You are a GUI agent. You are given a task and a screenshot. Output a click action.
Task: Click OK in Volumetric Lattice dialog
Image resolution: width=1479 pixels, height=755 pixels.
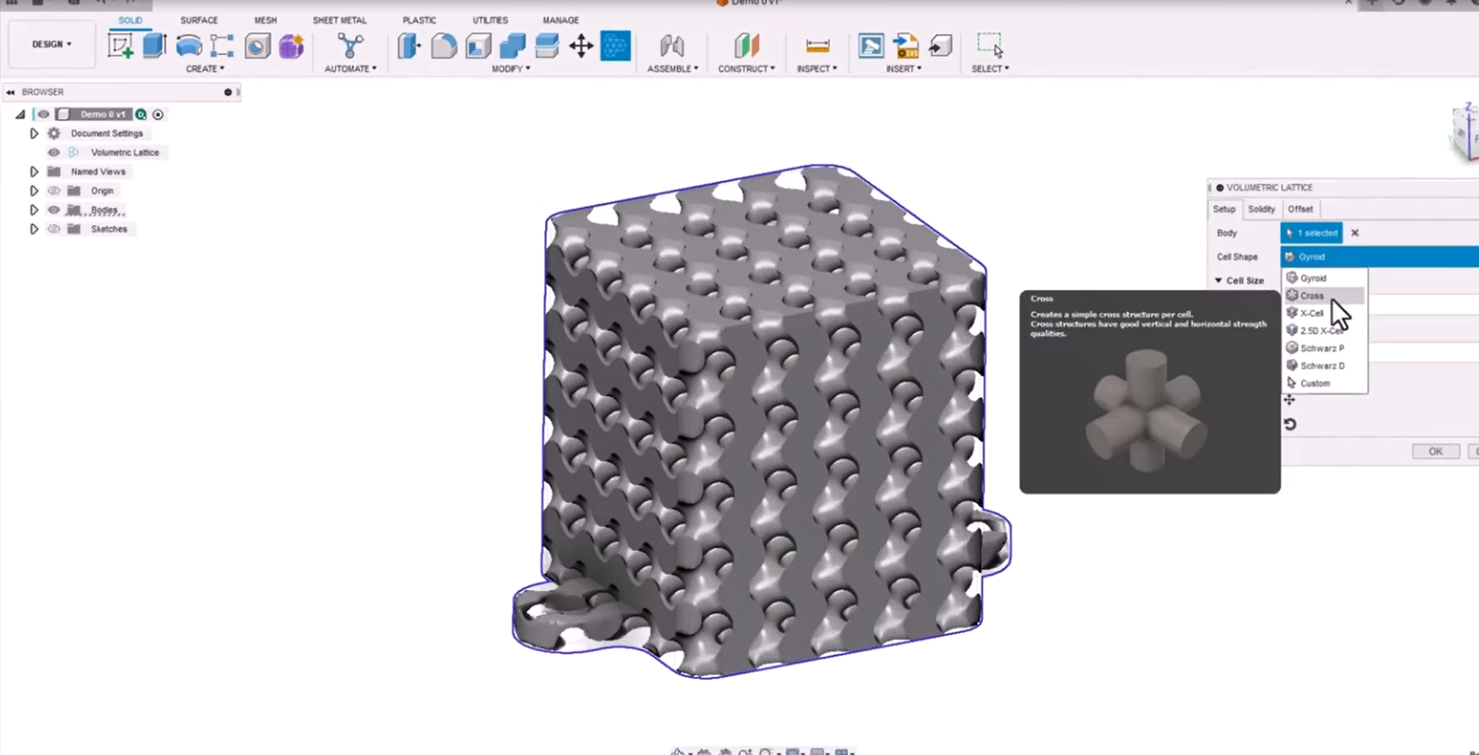point(1436,451)
